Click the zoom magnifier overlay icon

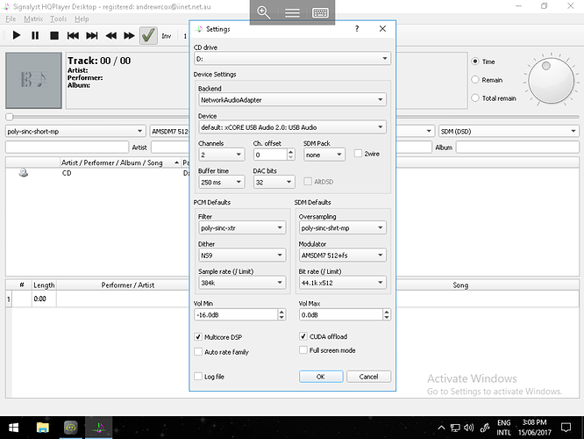pos(264,12)
